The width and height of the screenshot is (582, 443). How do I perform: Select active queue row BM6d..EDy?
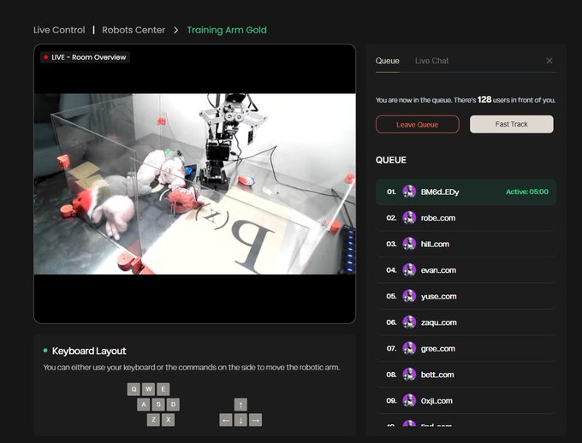tap(466, 192)
